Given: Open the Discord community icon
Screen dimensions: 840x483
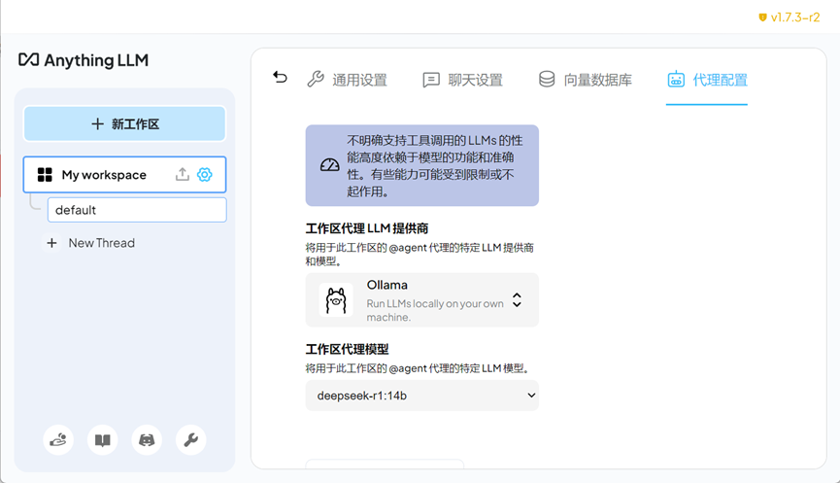Looking at the screenshot, I should [x=147, y=440].
